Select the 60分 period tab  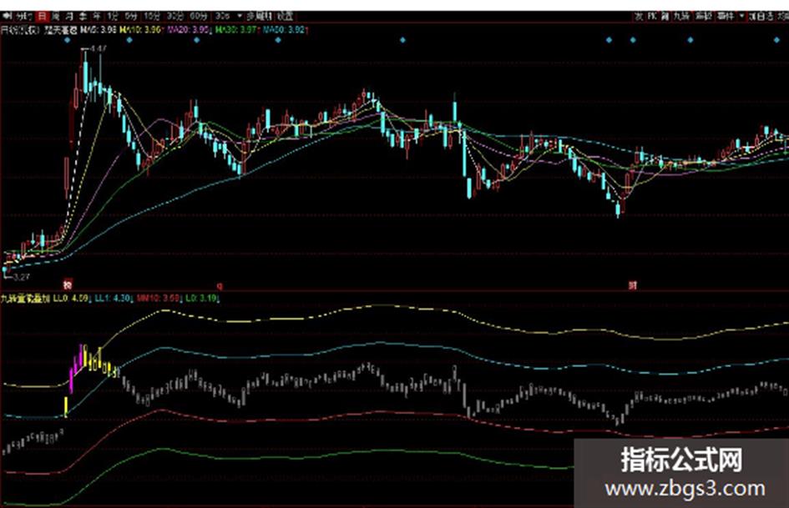tap(198, 16)
